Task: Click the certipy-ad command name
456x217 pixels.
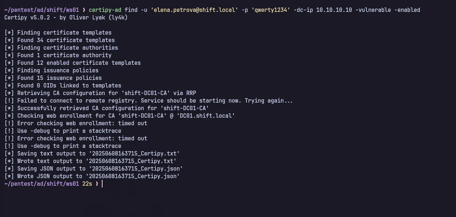Action: [105, 10]
